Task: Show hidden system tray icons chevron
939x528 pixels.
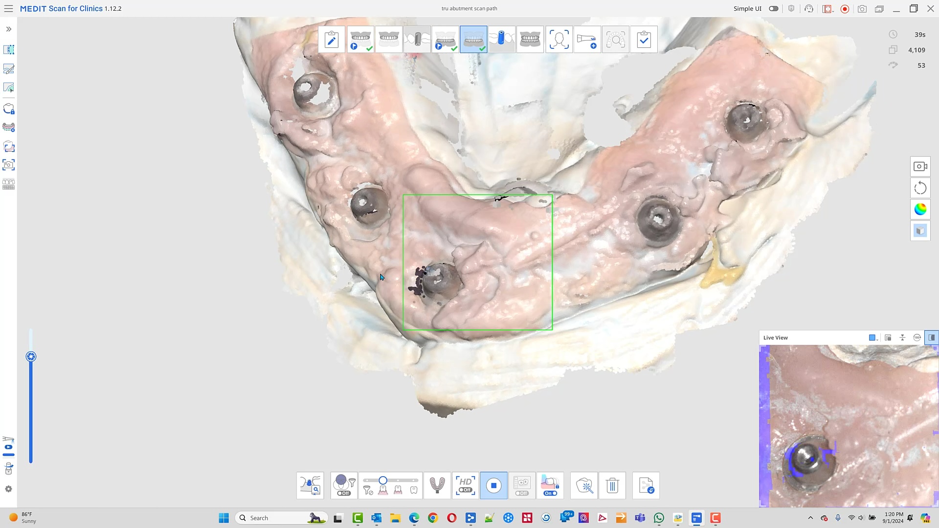Action: 810,518
